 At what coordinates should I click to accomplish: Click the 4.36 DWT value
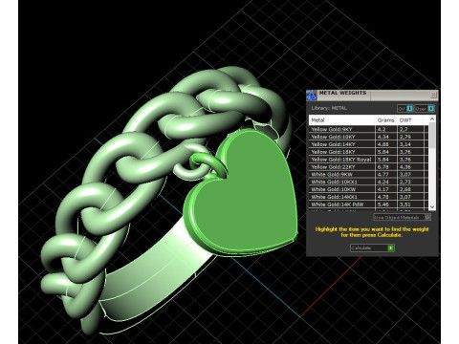click(x=405, y=167)
